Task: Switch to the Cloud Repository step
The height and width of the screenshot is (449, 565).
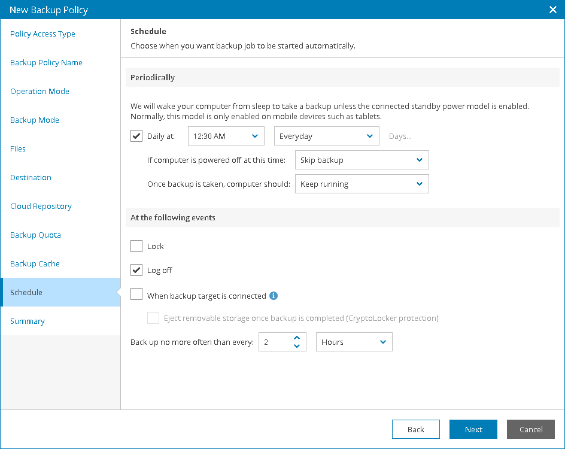Action: click(41, 206)
